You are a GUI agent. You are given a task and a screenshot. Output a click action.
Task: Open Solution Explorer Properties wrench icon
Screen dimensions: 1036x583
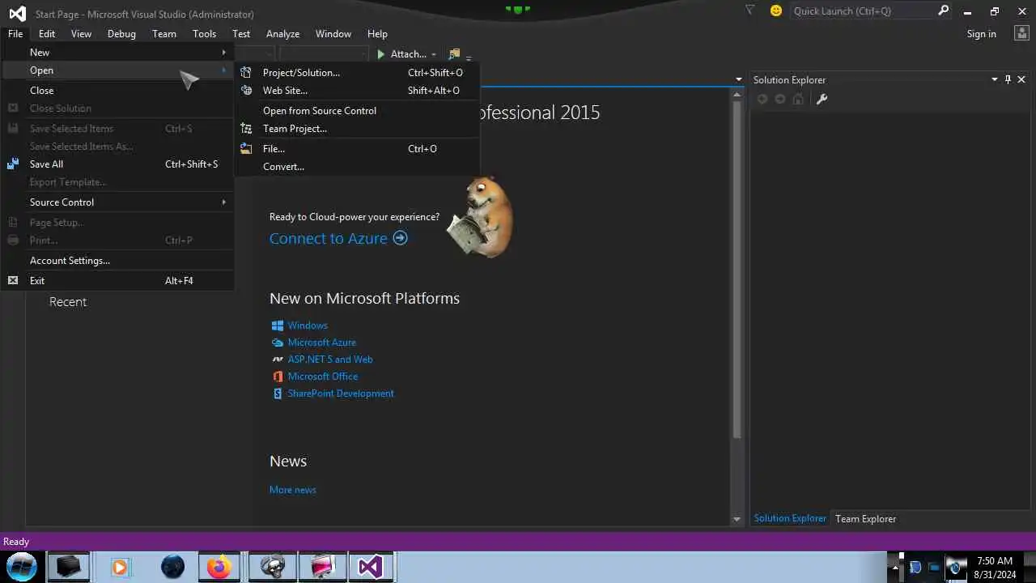pyautogui.click(x=822, y=99)
